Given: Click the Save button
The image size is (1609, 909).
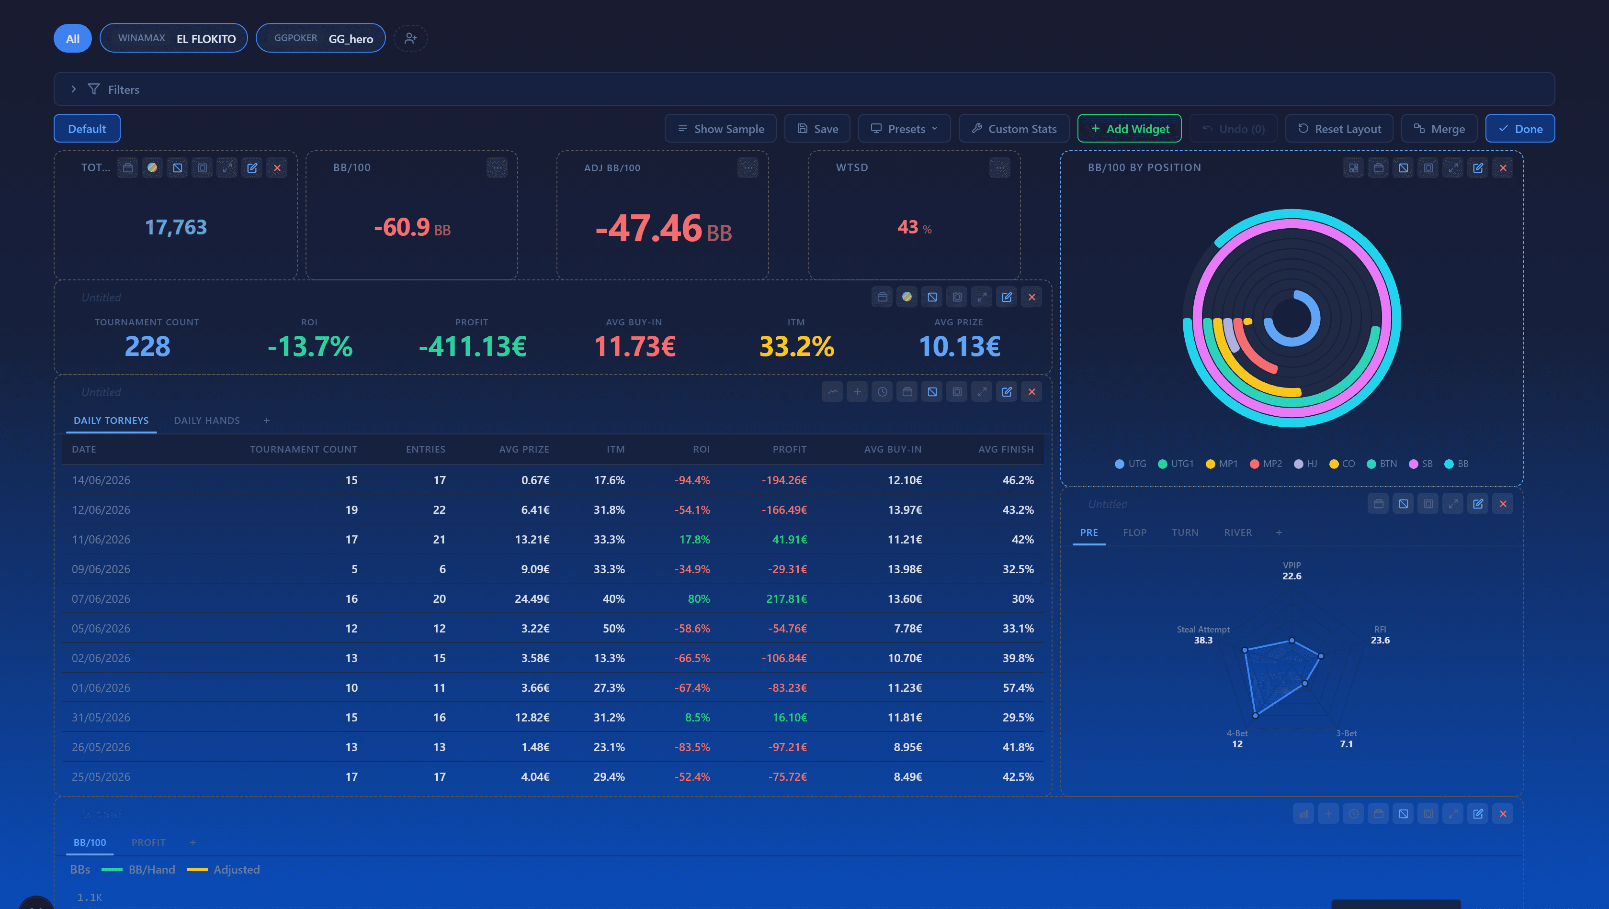Looking at the screenshot, I should point(817,129).
